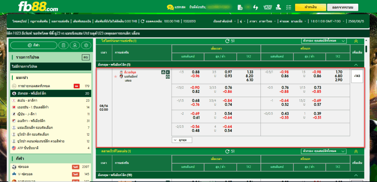Select V-ฟุตบอล with 145 events
The width and height of the screenshot is (377, 182).
(x=50, y=174)
